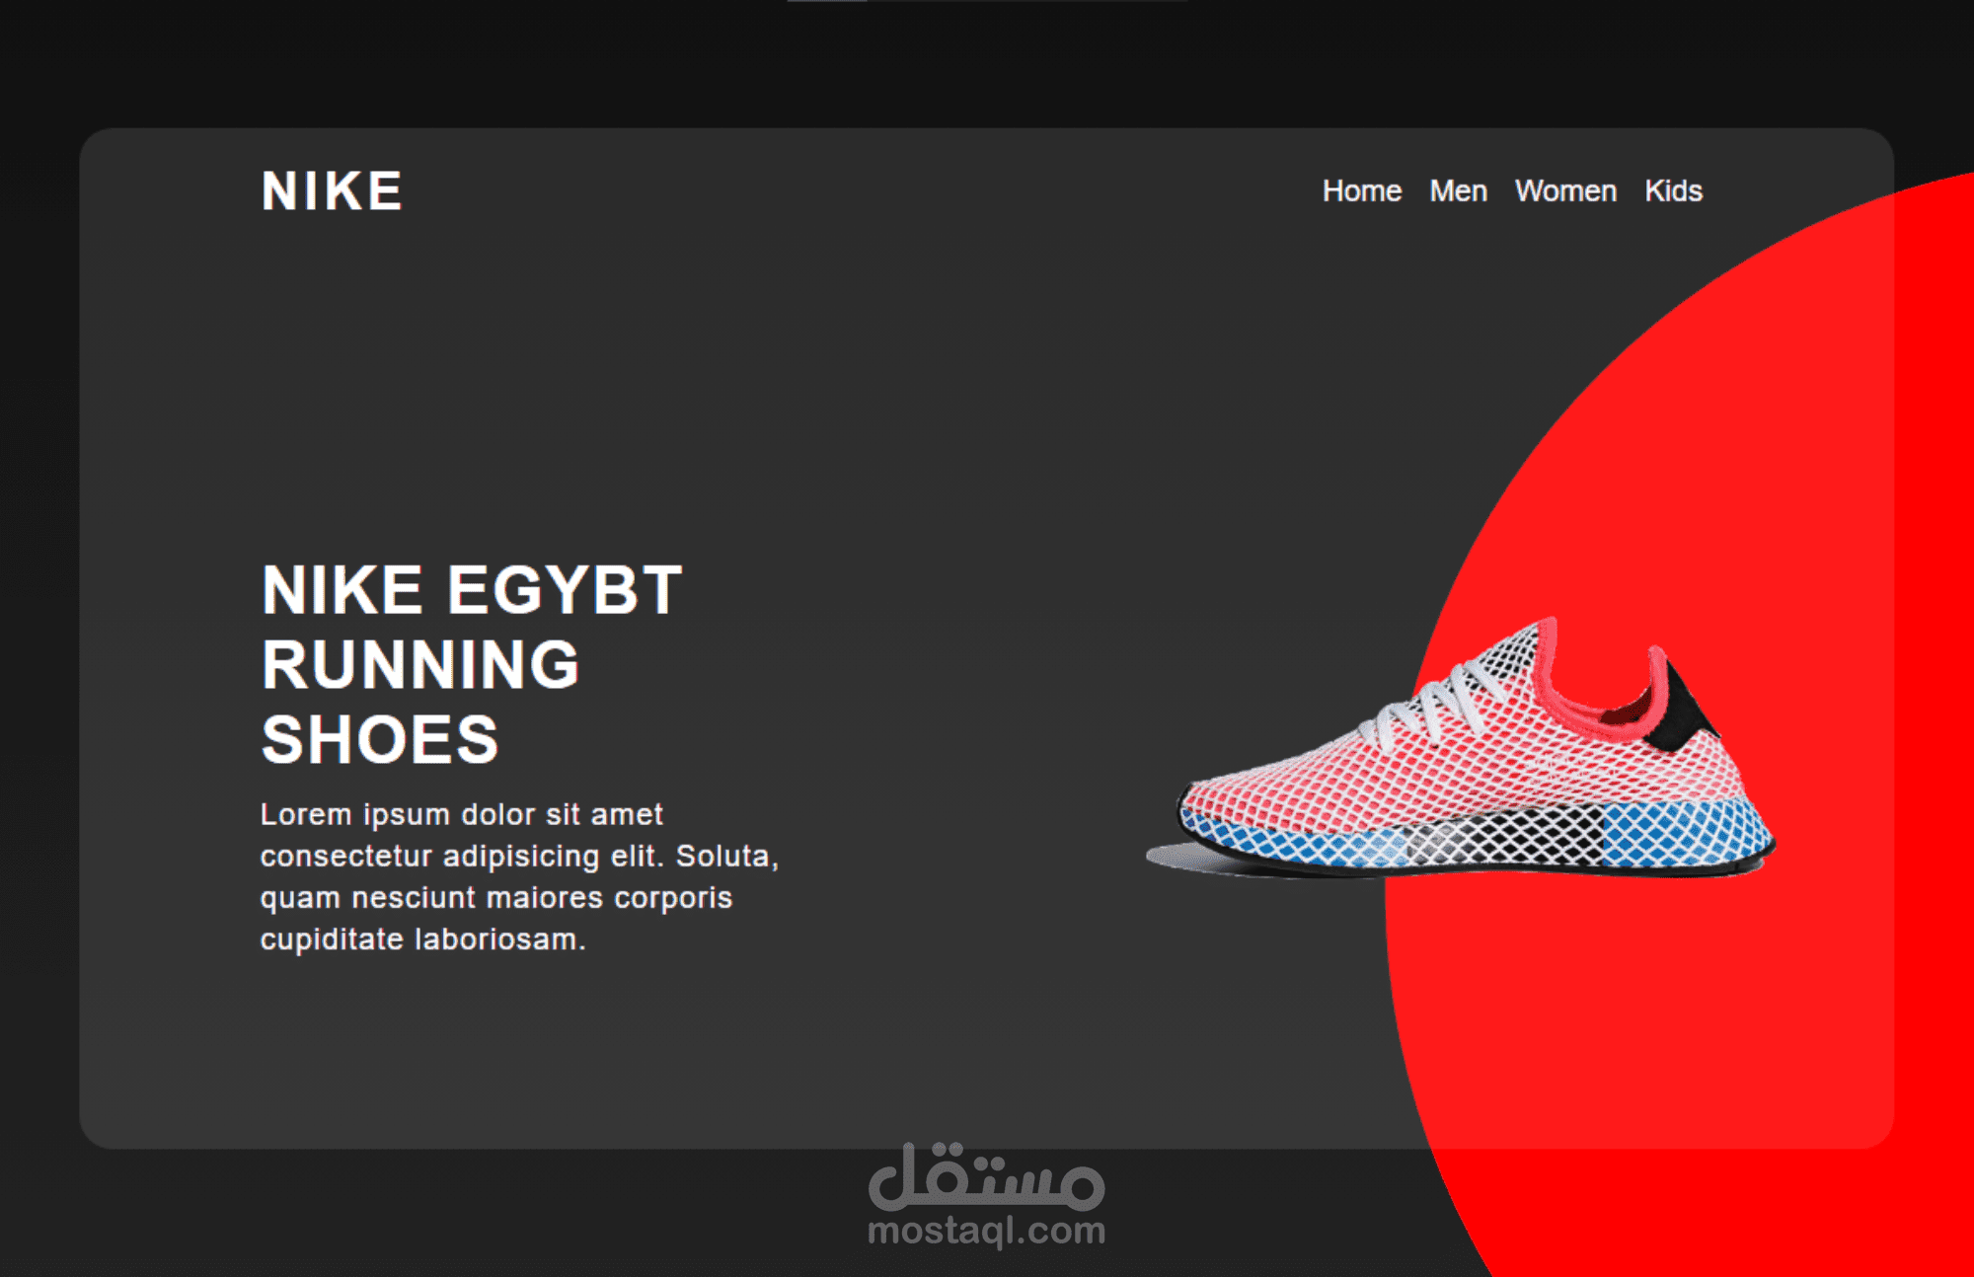Open the Home navigation link
This screenshot has width=1974, height=1277.
1362,190
